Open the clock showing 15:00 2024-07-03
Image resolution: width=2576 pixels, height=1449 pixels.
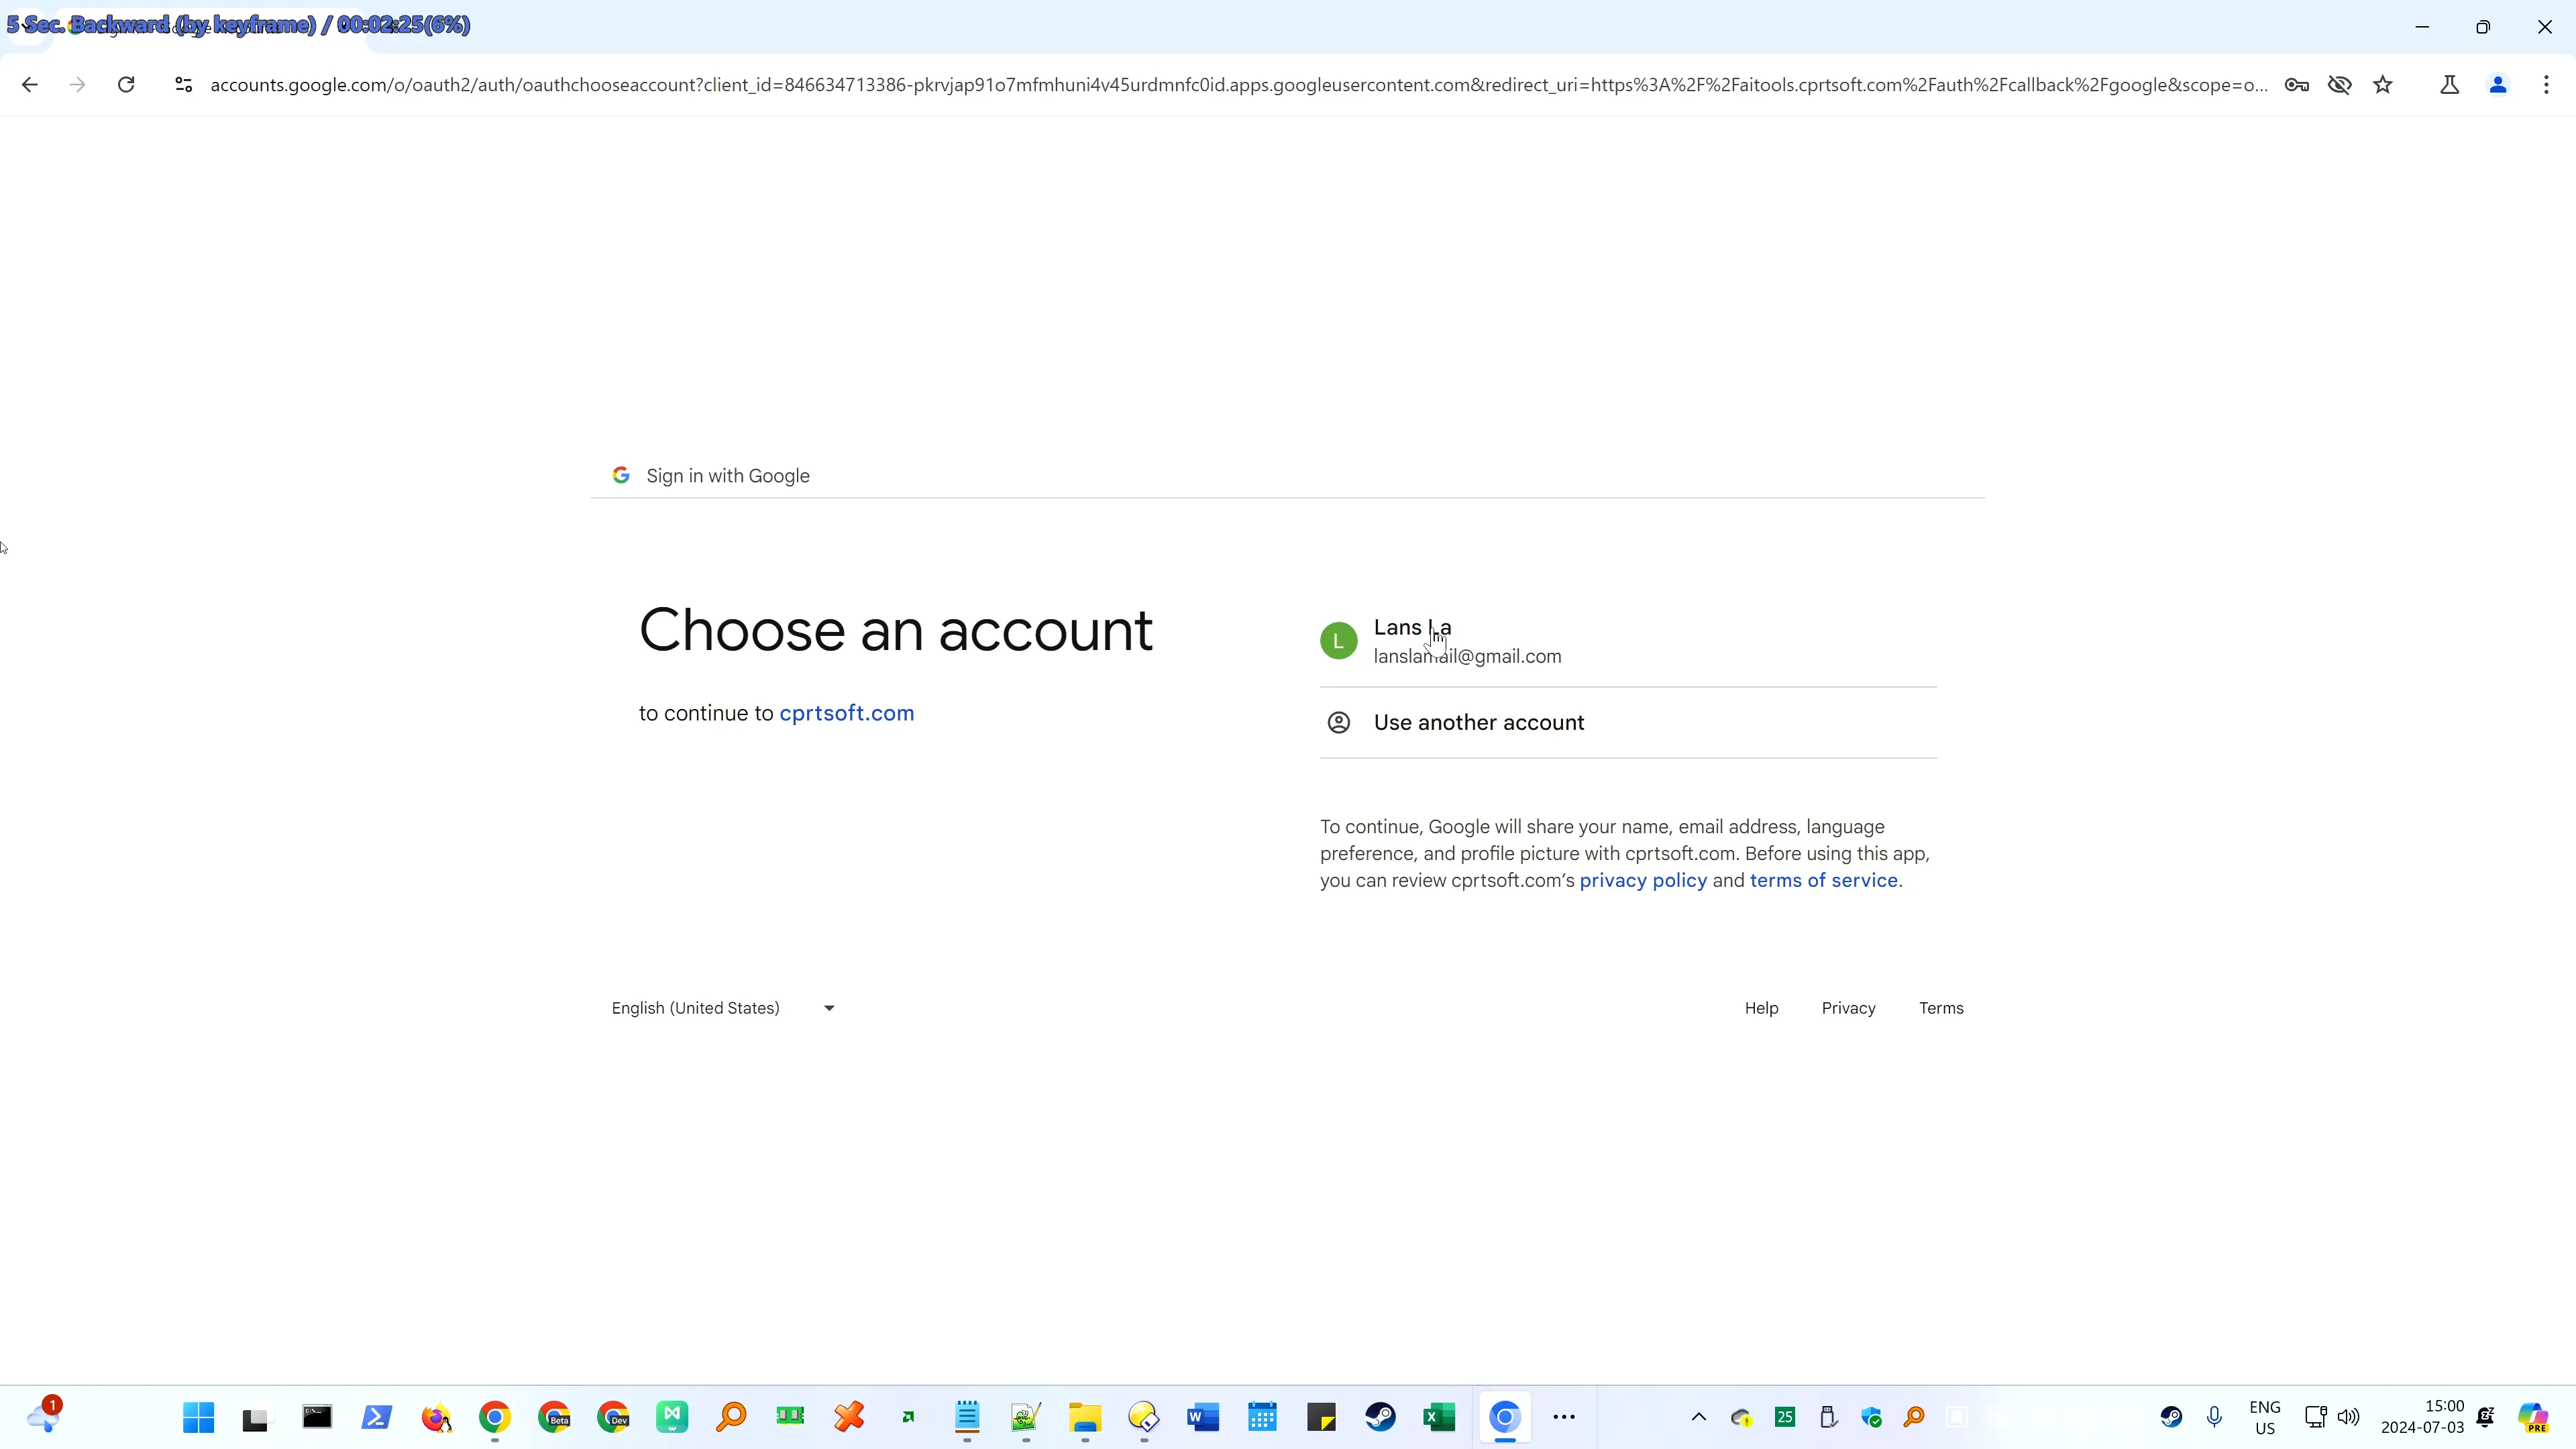(x=2422, y=1417)
